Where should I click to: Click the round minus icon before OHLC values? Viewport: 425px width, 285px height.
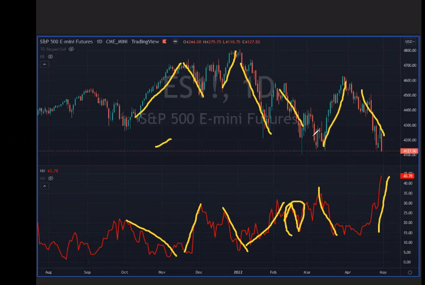click(x=175, y=41)
